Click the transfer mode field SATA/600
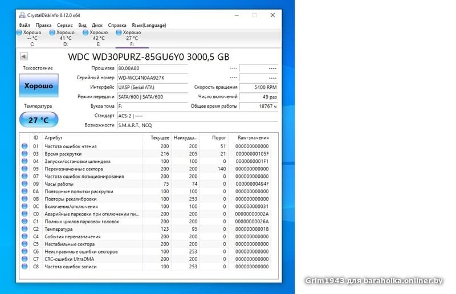 click(152, 97)
